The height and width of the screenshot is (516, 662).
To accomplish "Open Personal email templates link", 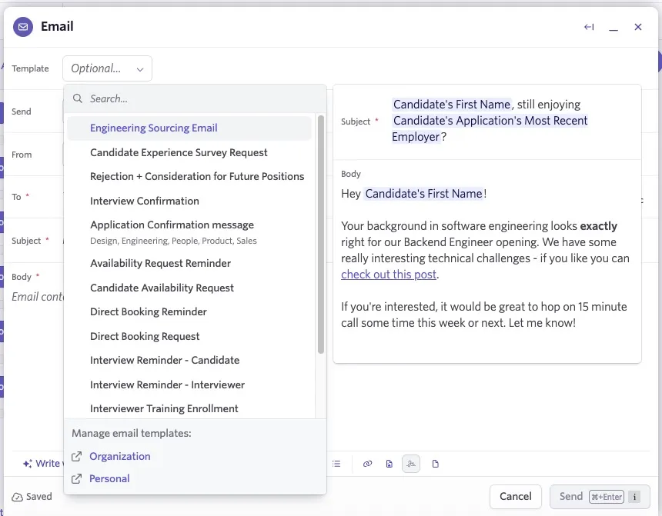I will pos(109,479).
